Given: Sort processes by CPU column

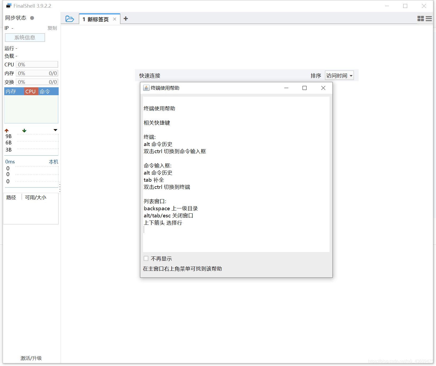Looking at the screenshot, I should click(31, 91).
